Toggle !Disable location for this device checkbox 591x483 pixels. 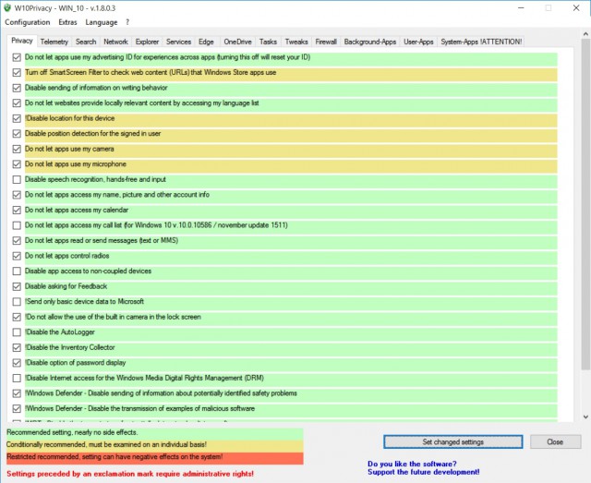click(x=17, y=118)
